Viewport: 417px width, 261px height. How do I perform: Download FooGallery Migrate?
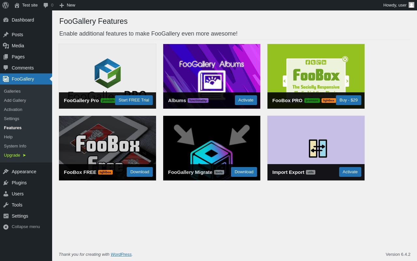[244, 172]
